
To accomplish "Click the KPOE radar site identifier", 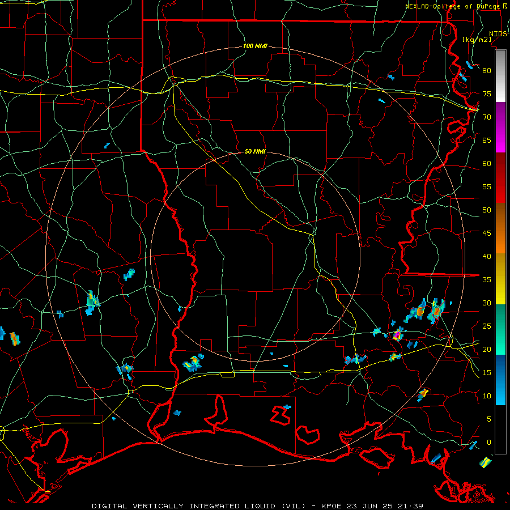I will [331, 506].
